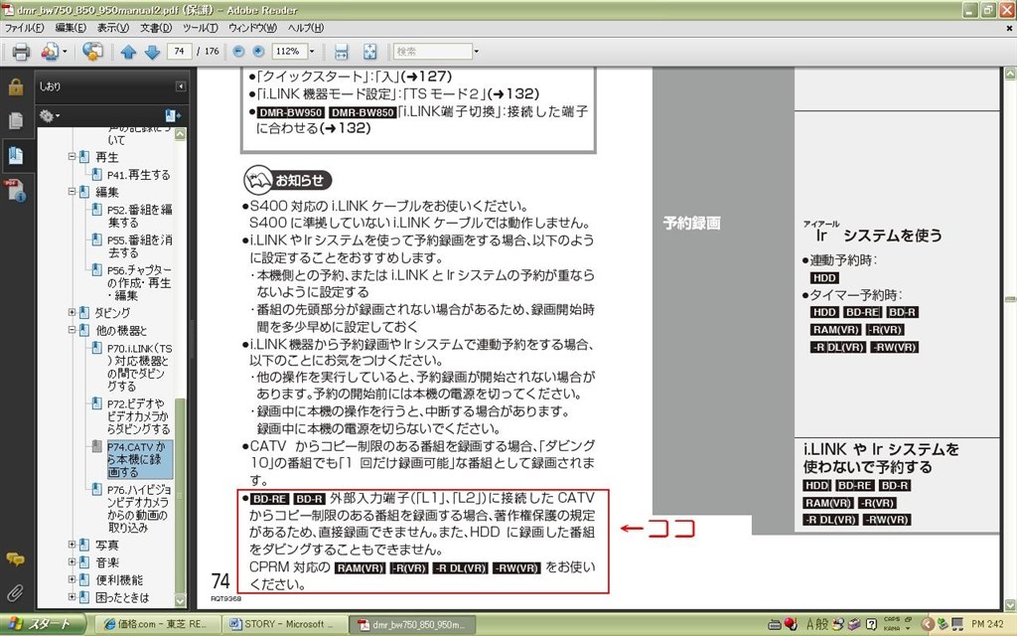Select bookmark P76.ハイビジョンビデオカメラ
Image resolution: width=1017 pixels, height=636 pixels.
coord(139,509)
